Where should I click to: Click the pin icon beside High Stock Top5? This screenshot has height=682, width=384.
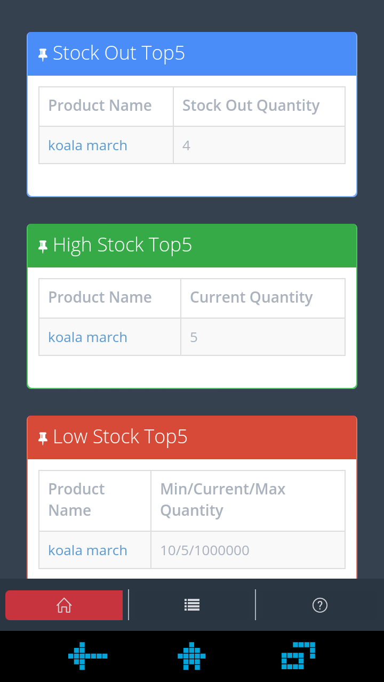click(x=43, y=246)
